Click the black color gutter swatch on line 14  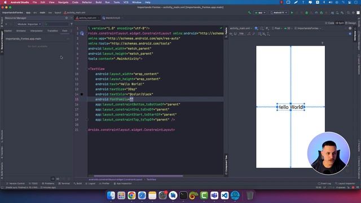tap(82, 94)
